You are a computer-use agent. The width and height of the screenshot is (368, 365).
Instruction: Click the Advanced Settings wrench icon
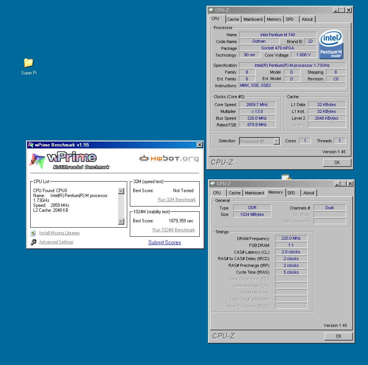pyautogui.click(x=33, y=242)
